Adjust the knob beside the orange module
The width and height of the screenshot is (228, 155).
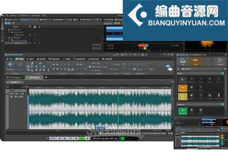pyautogui.click(x=192, y=87)
